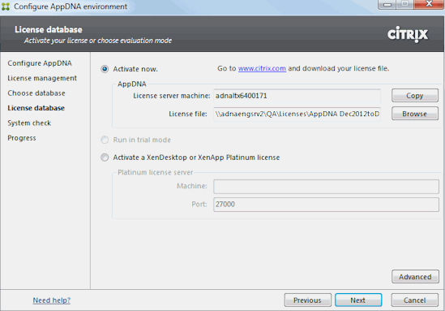Click the Platinum Machine input field
445x311 pixels.
pos(326,187)
